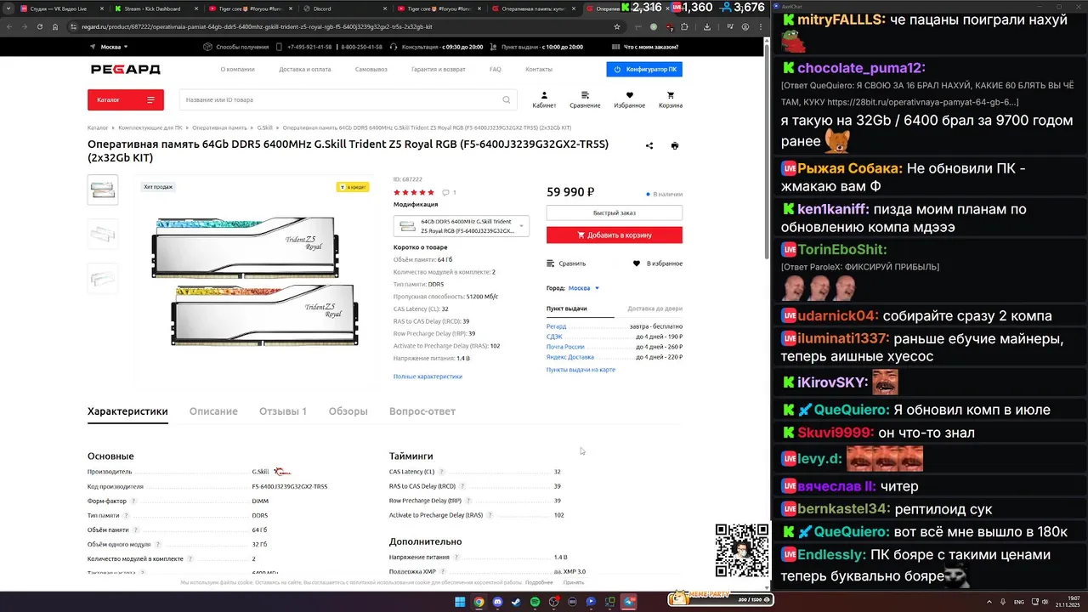Open the browser downloads icon

tap(707, 27)
